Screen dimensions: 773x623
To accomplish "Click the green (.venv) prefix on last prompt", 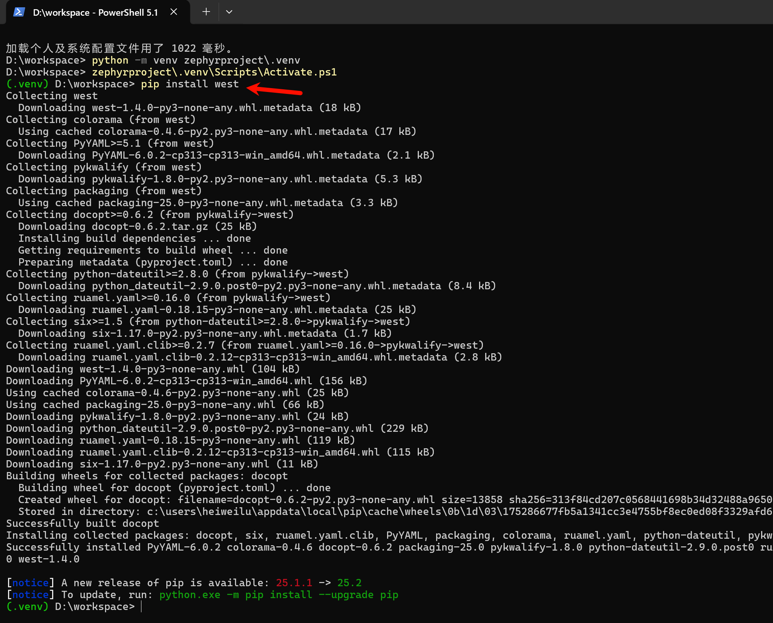I will click(27, 607).
